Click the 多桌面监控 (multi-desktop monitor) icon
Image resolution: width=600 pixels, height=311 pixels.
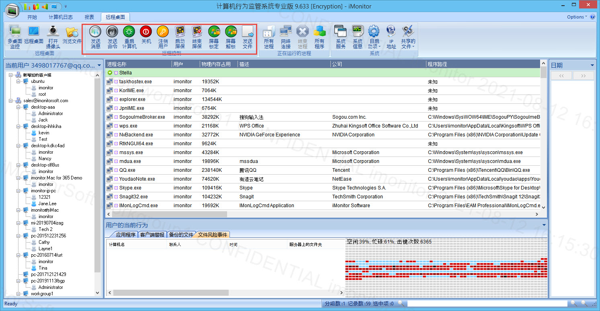tap(15, 32)
